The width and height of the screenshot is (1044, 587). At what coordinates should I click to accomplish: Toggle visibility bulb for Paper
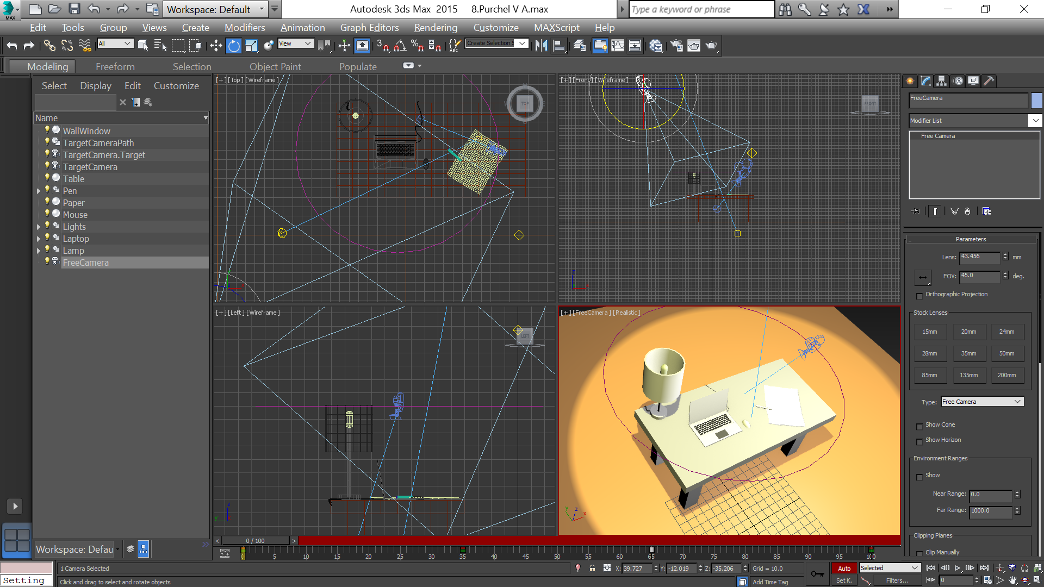[x=47, y=202]
